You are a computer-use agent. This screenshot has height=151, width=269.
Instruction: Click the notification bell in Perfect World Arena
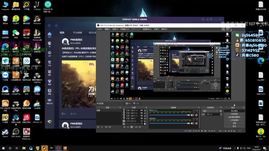pyautogui.click(x=203, y=19)
